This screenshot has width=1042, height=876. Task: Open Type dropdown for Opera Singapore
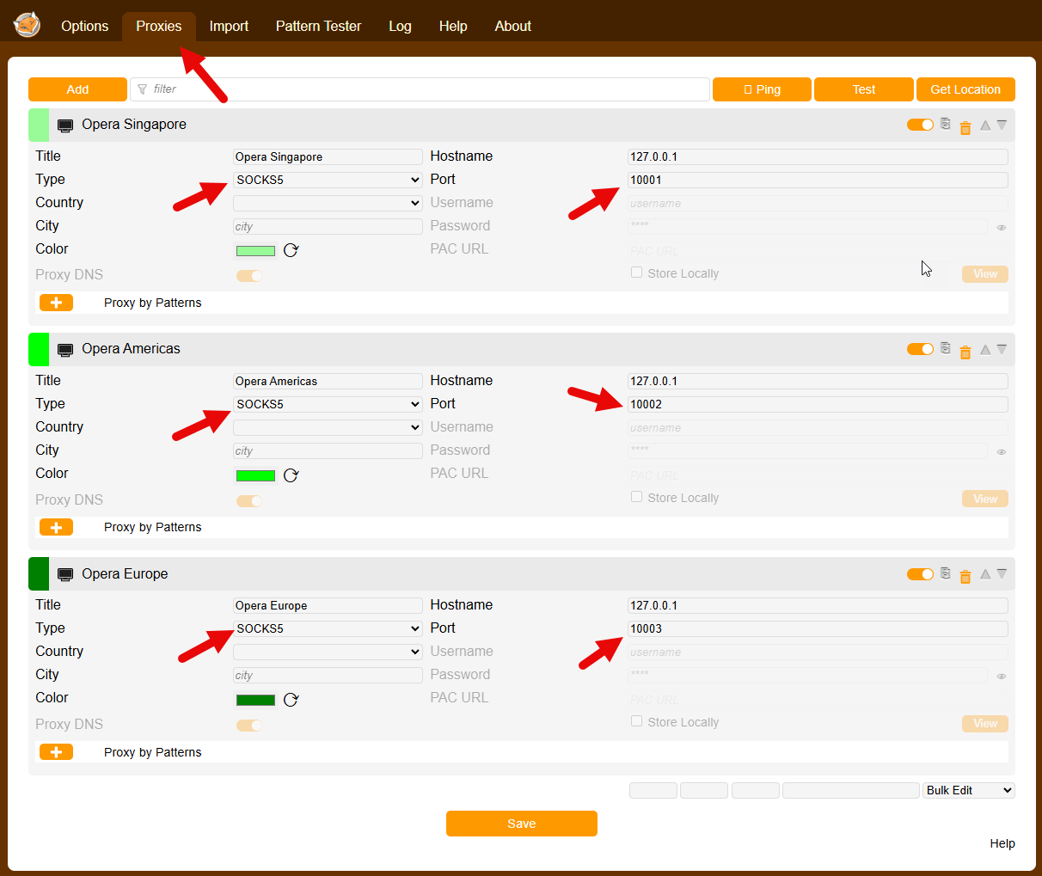pos(328,180)
